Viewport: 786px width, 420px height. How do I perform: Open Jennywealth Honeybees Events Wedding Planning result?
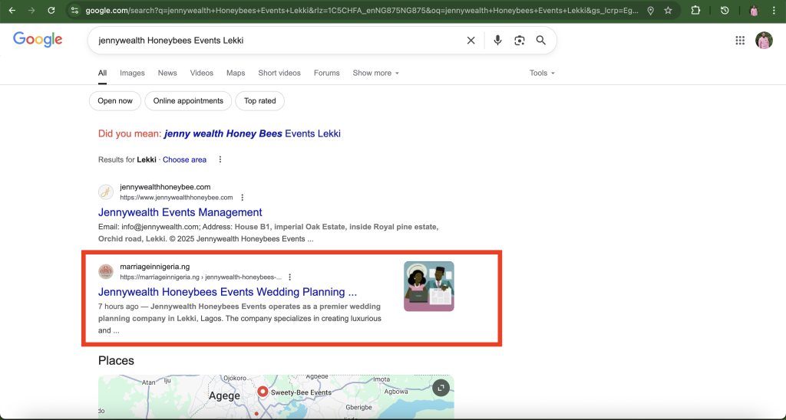point(227,292)
